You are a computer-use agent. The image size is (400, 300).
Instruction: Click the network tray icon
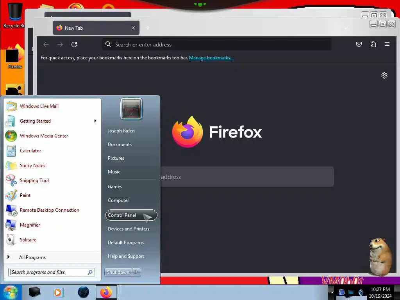point(351,293)
